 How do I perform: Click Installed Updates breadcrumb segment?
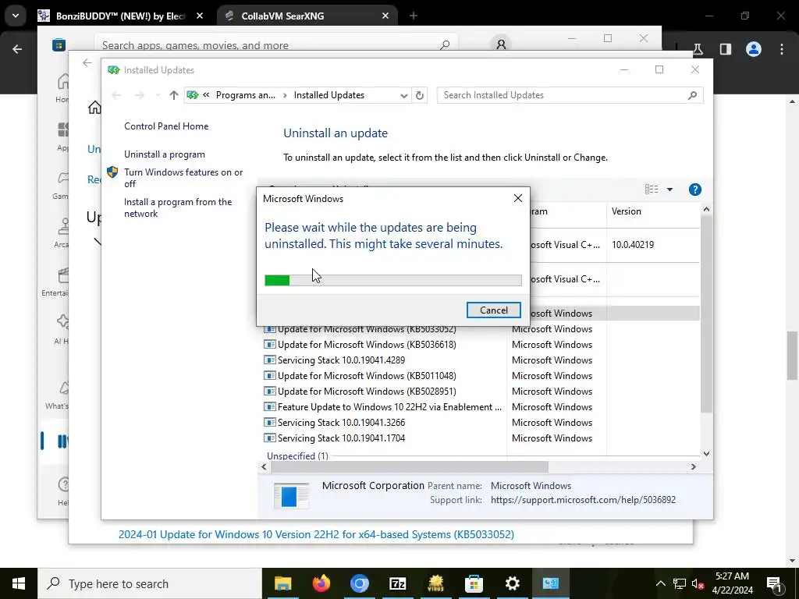[329, 95]
